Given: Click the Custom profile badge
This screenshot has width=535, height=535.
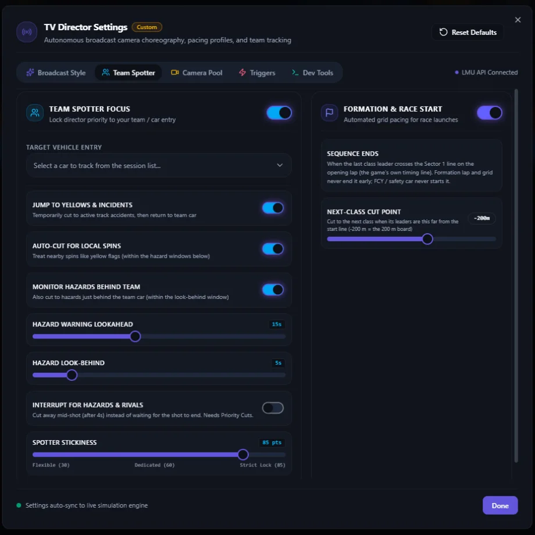Looking at the screenshot, I should click(x=147, y=27).
